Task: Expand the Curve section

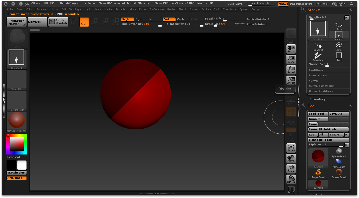Action: [329, 81]
